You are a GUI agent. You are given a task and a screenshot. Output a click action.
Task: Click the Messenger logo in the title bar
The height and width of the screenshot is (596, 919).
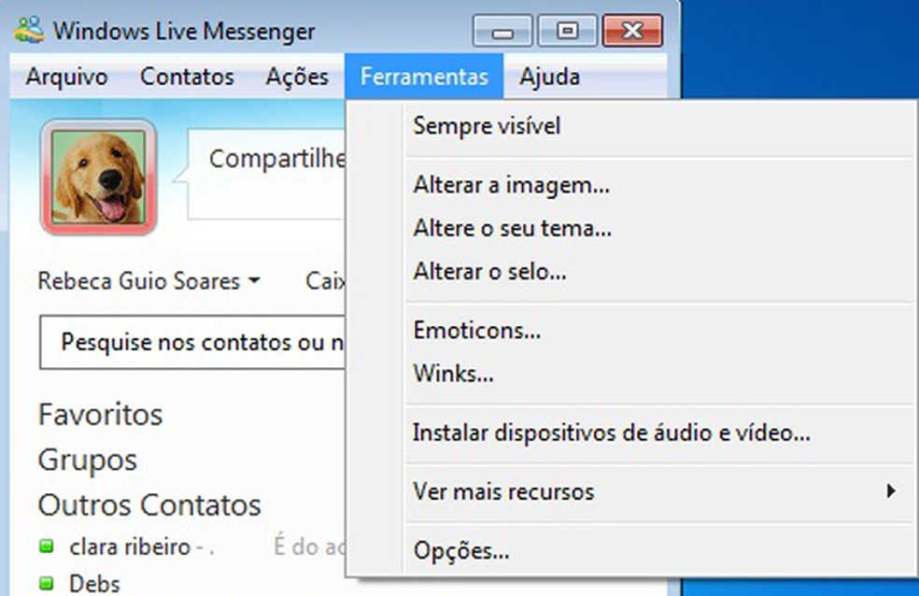pyautogui.click(x=28, y=30)
